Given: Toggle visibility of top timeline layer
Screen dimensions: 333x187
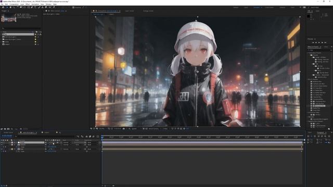Looking at the screenshot, I should [2, 142].
